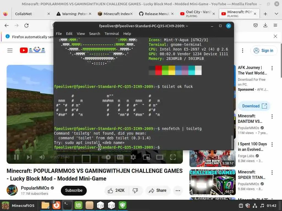This screenshot has height=211, width=282.
Task: Open the Linux Mint logo taskbar app
Action: (x=78, y=206)
